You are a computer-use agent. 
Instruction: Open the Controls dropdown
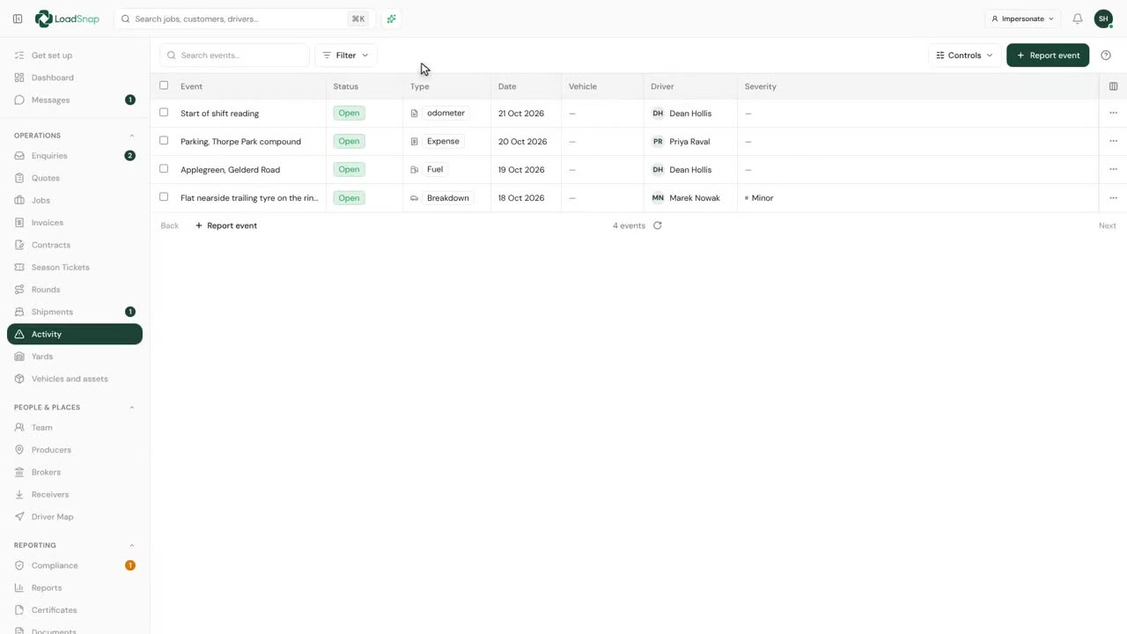[964, 55]
